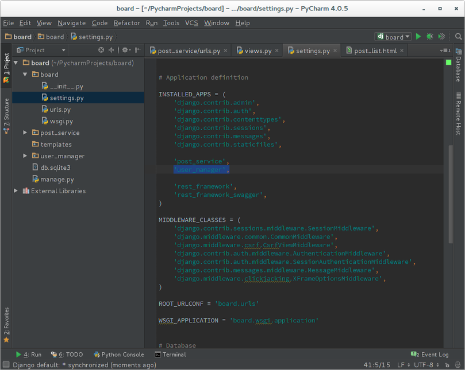
Task: Change UTF-8 file encoding
Action: click(426, 365)
